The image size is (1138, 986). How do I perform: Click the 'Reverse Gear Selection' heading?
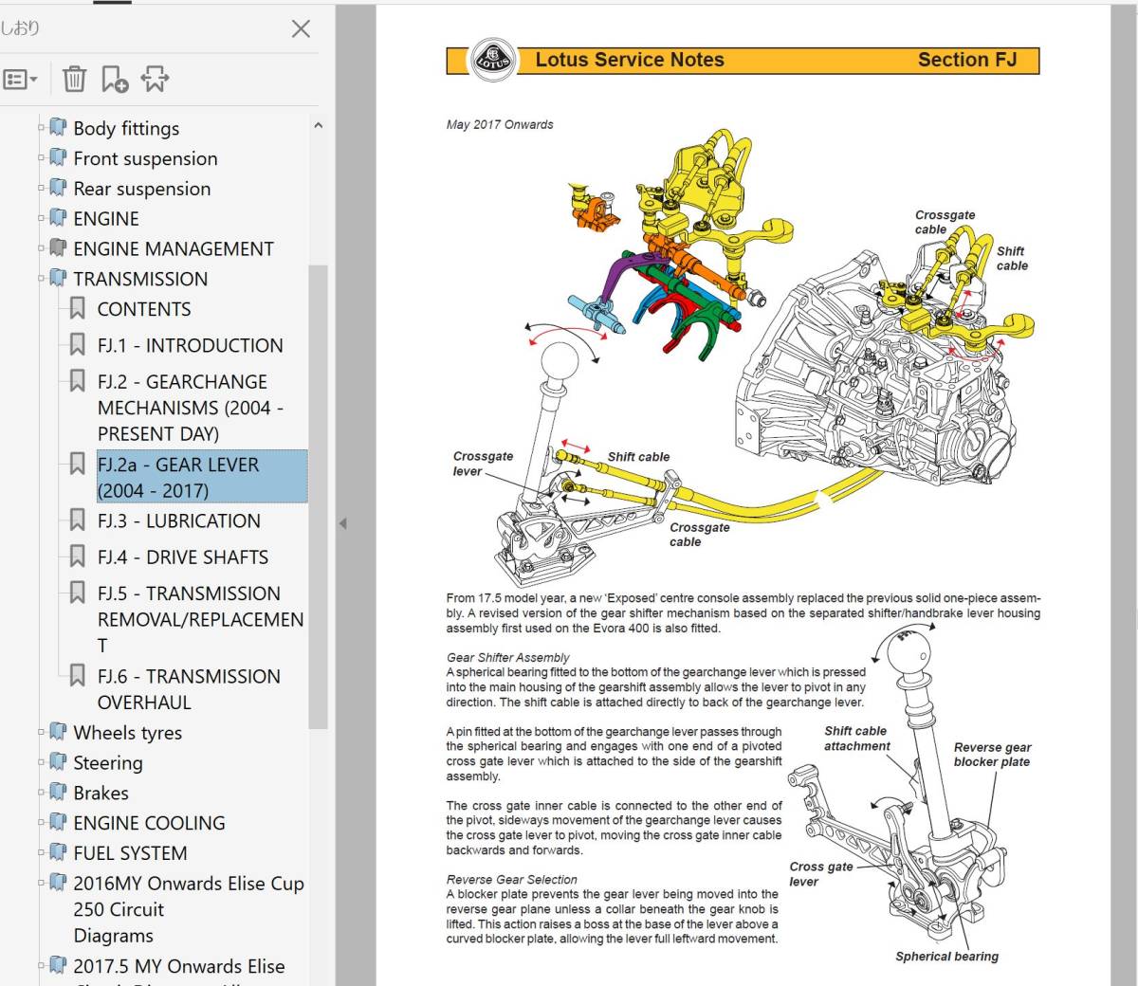pos(512,879)
